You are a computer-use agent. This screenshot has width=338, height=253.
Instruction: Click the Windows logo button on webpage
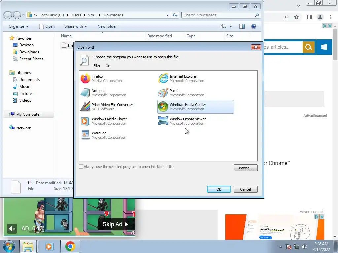[324, 47]
